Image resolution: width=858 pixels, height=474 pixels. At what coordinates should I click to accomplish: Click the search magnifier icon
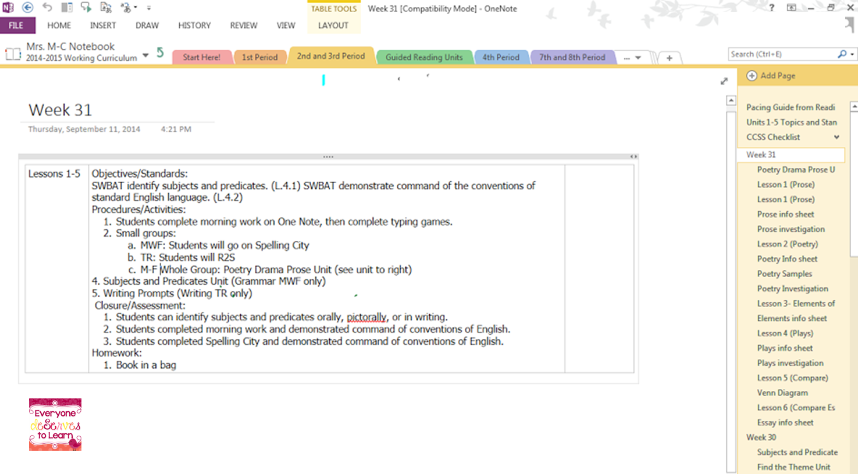842,54
